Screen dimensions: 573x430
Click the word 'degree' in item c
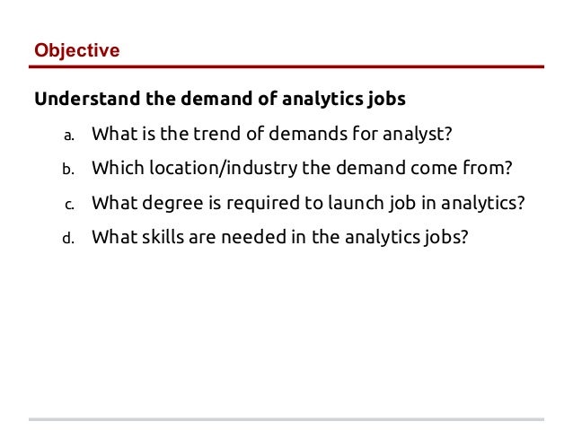click(172, 204)
